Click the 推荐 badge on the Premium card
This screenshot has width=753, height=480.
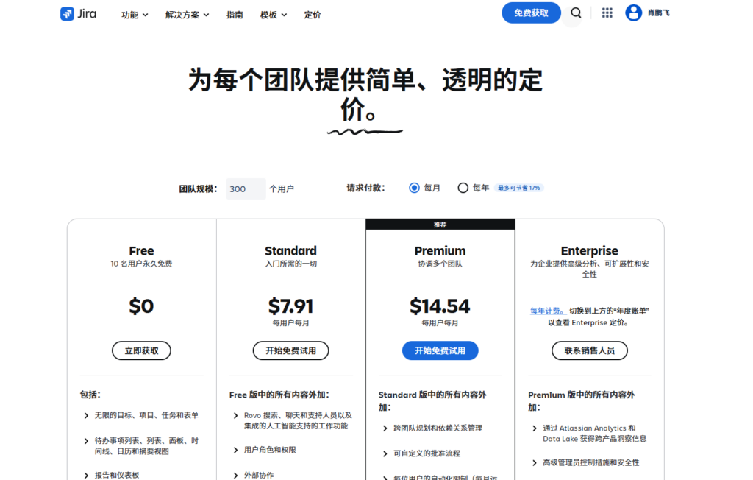[440, 224]
